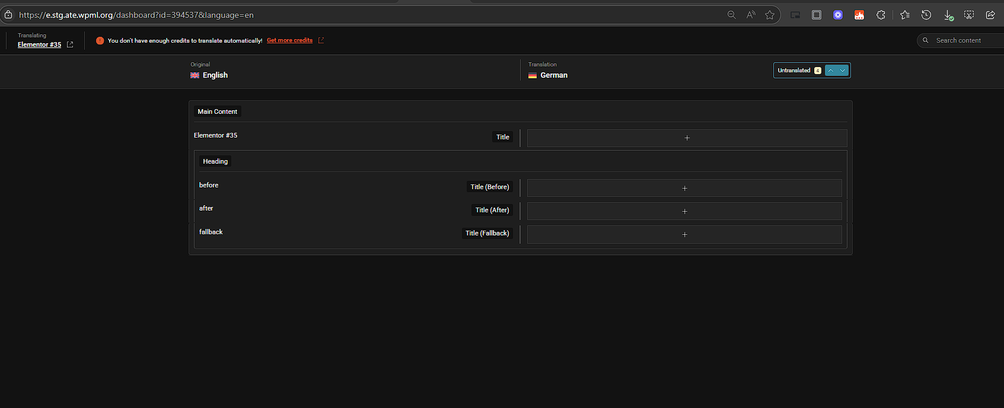Click the share page icon

pyautogui.click(x=990, y=15)
